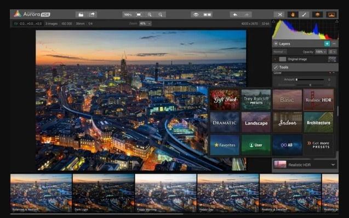Click Original Image layer mask thumbnail
Image resolution: width=349 pixels, height=218 pixels.
pyautogui.click(x=332, y=59)
